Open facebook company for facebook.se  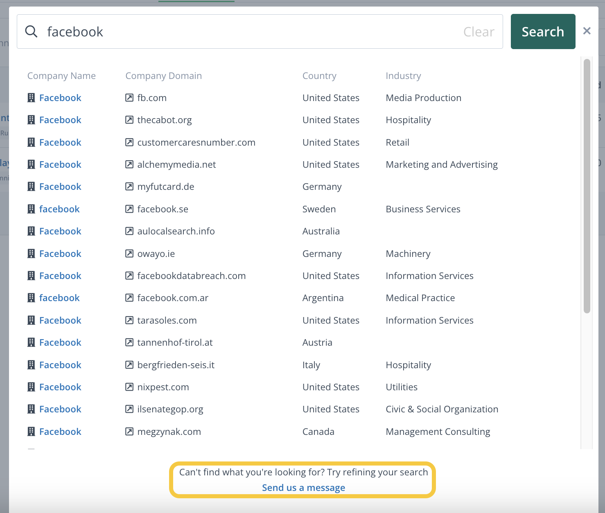tap(59, 209)
